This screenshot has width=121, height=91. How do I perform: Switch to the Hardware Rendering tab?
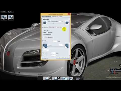46,17
